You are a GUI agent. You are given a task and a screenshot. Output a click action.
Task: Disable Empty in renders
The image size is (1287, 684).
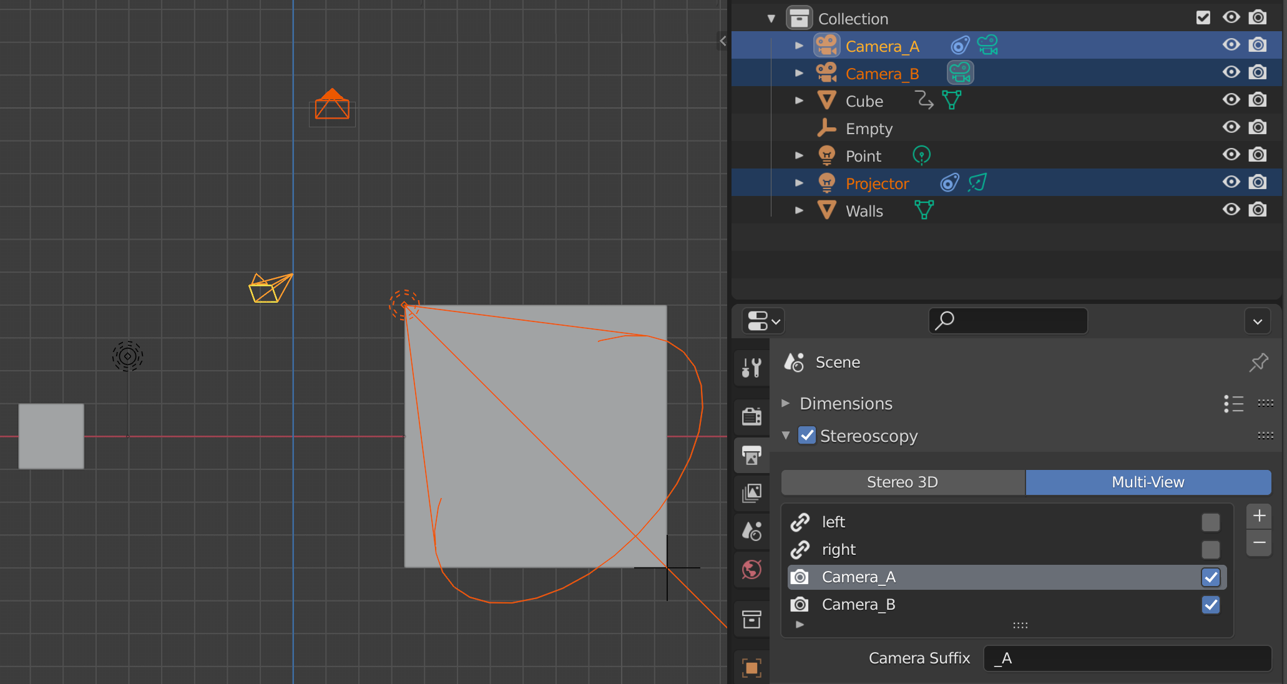[1258, 127]
